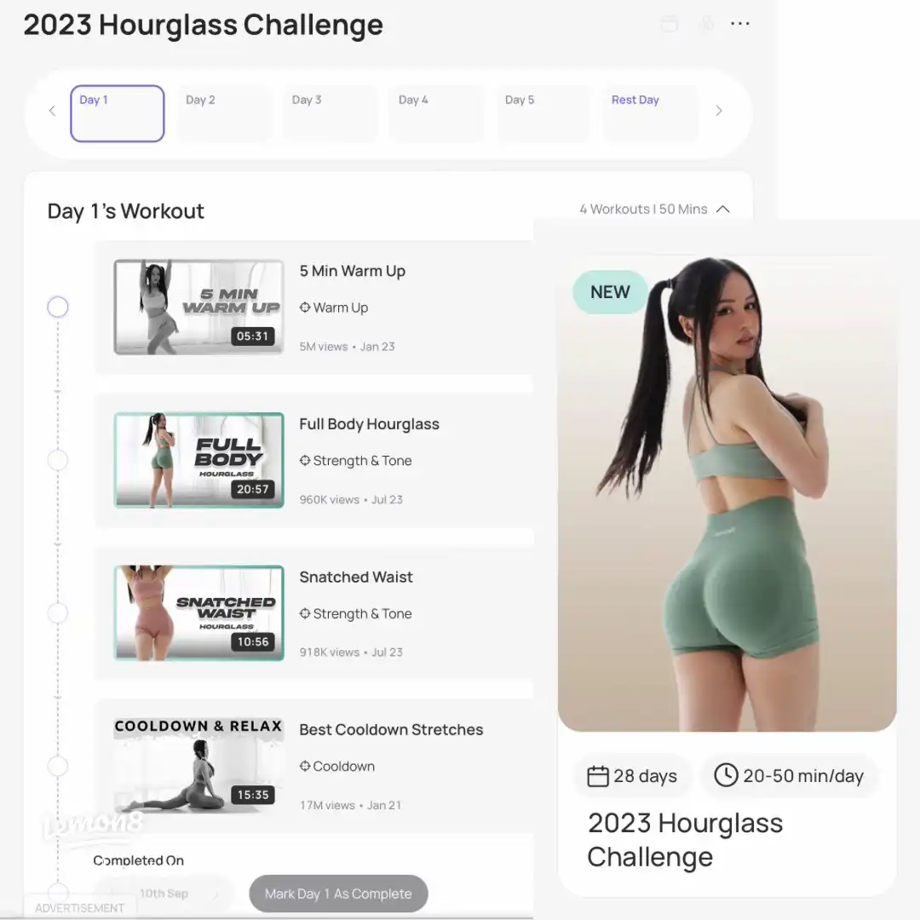
Task: Tick the Snatched Waist completion circle
Action: click(x=58, y=613)
